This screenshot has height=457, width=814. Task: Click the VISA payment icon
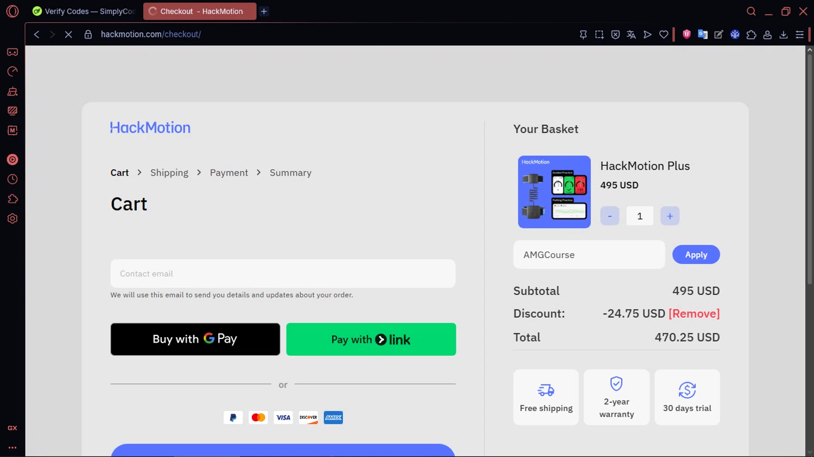pyautogui.click(x=283, y=417)
